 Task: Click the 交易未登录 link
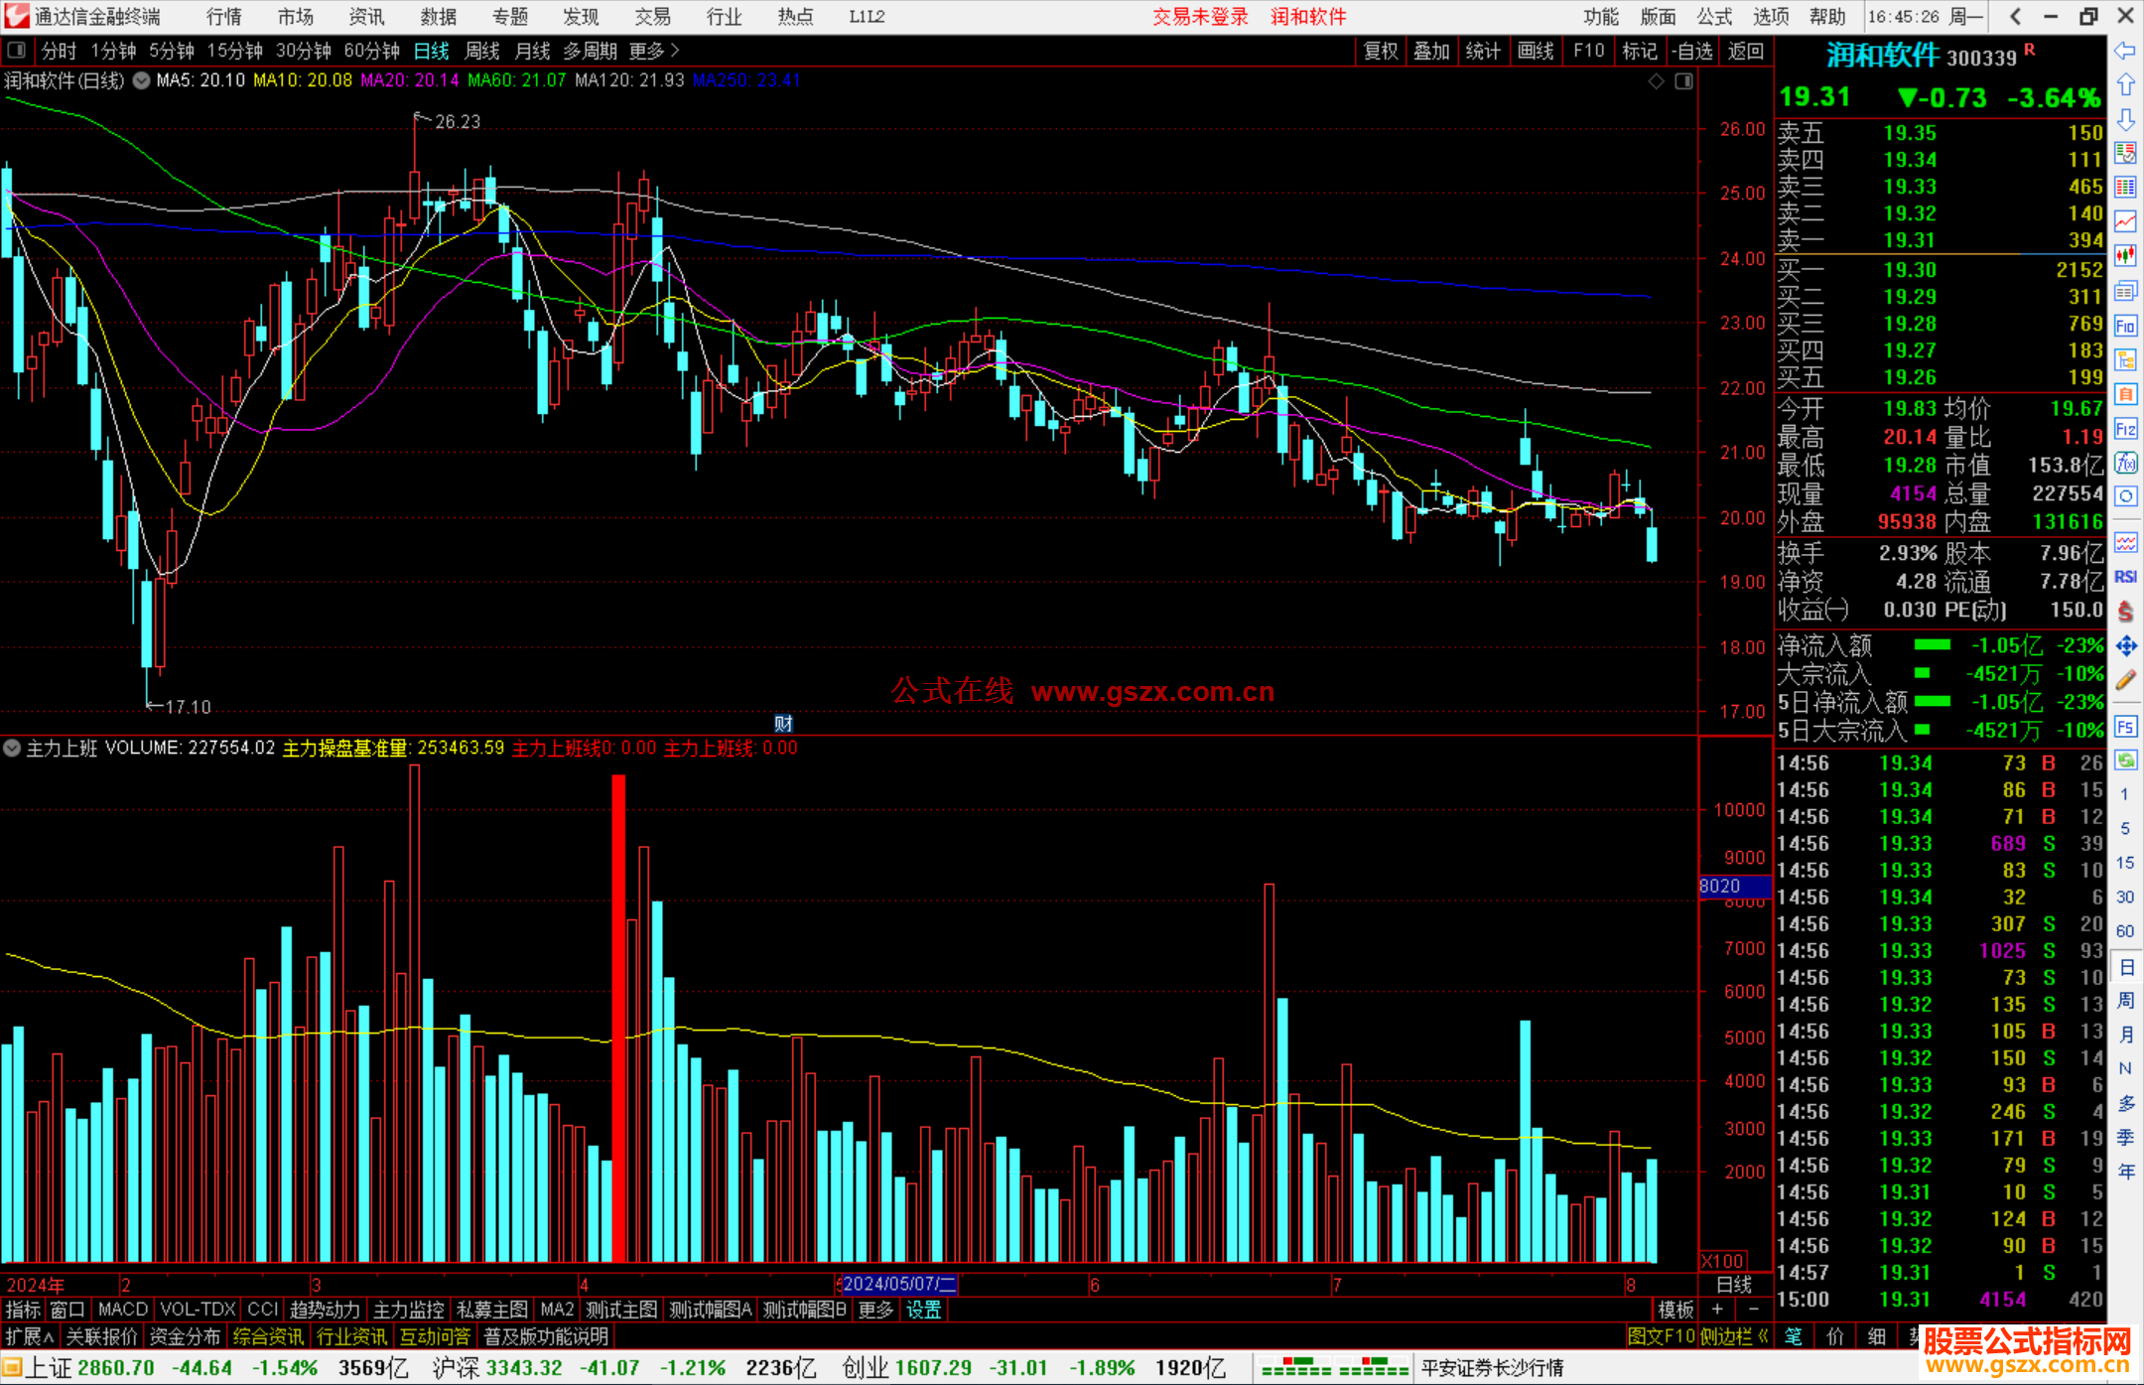tap(1199, 17)
